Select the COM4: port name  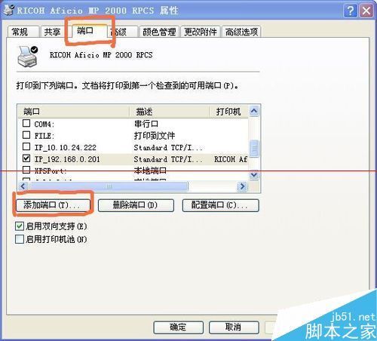pos(44,124)
